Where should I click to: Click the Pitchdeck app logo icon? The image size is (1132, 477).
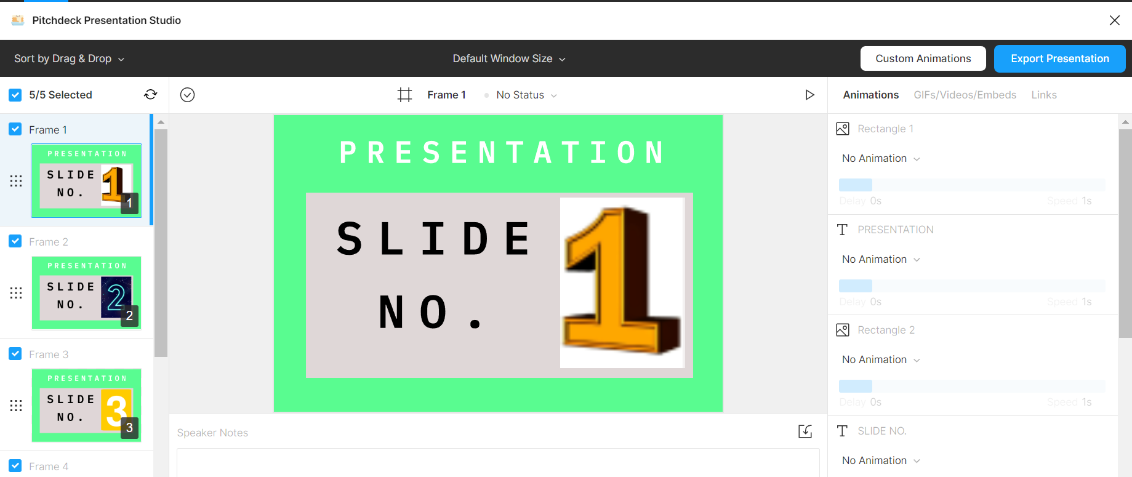tap(18, 20)
